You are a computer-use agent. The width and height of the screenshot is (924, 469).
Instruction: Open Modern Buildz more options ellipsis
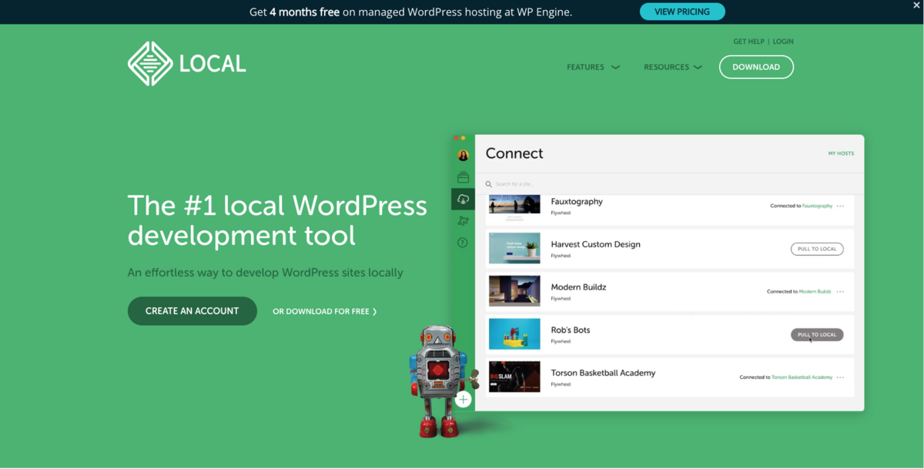pos(840,292)
